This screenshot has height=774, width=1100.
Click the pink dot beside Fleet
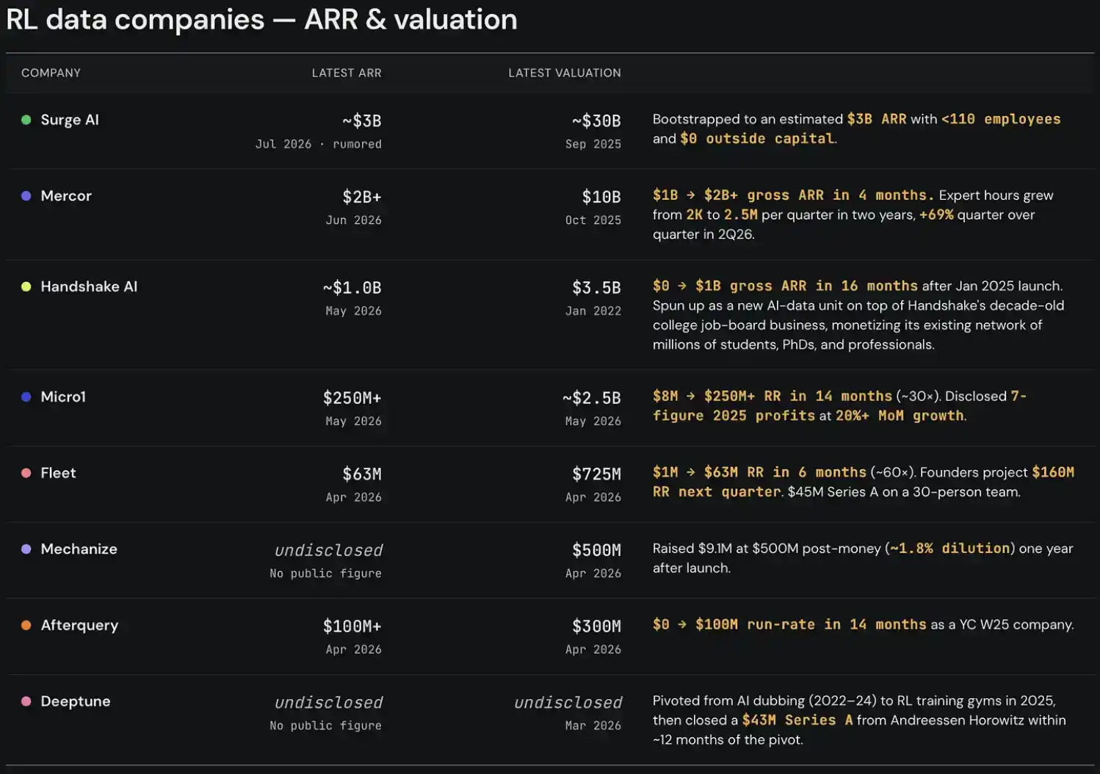[26, 473]
